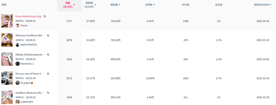This screenshot has height=105, width=276.
Task: Click translate icon on the LINKEVAP5 video title
Action: pos(48,93)
